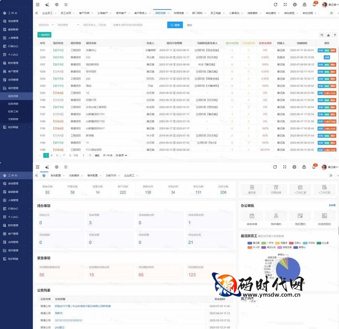The image size is (339, 329).
Task: Toggle the 佛剑分说 series in the chart legend
Action: pyautogui.click(x=270, y=247)
